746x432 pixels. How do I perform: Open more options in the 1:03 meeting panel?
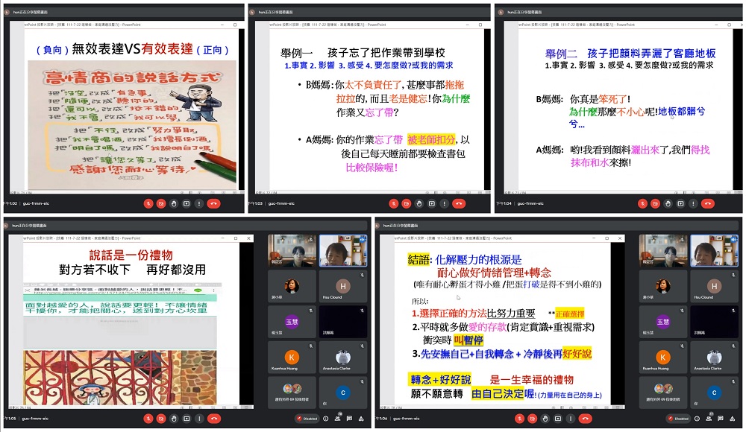(x=444, y=203)
